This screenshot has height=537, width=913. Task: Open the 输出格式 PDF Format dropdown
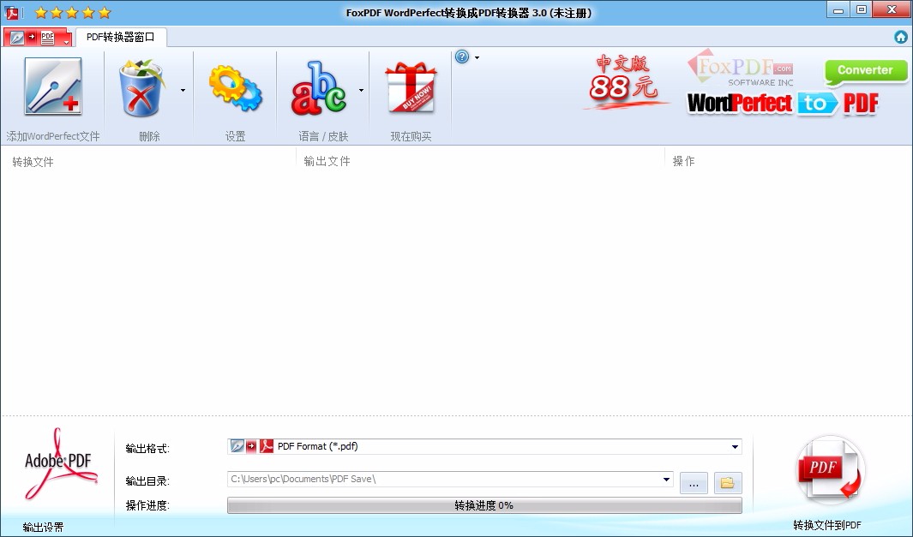(x=484, y=447)
